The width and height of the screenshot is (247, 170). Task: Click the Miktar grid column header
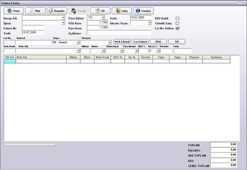tap(73, 57)
